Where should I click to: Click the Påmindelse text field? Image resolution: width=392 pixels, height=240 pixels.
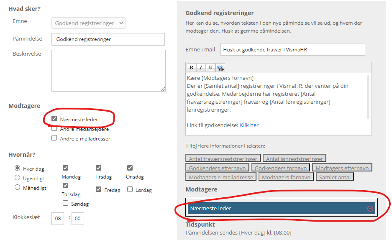coord(108,39)
